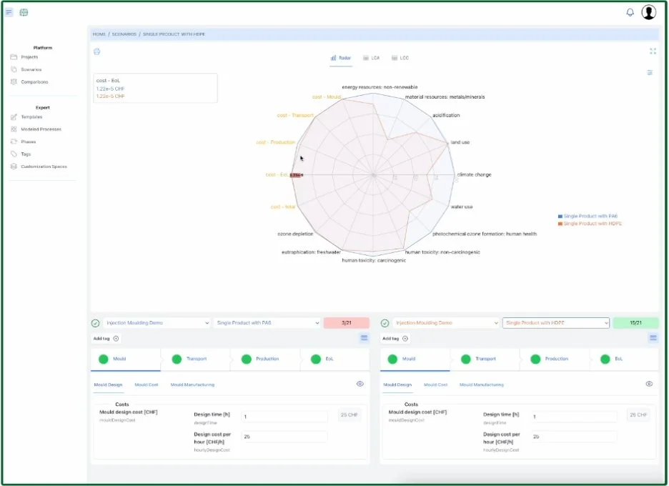Click the 'cost - Mould' radar axis label
This screenshot has width=669, height=486.
click(327, 97)
